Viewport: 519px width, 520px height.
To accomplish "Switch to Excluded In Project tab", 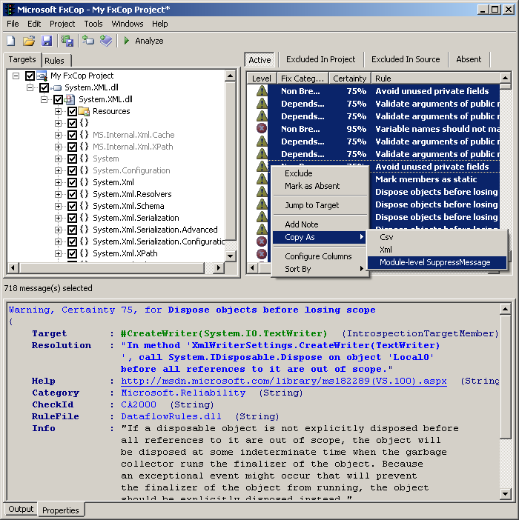I will click(320, 59).
